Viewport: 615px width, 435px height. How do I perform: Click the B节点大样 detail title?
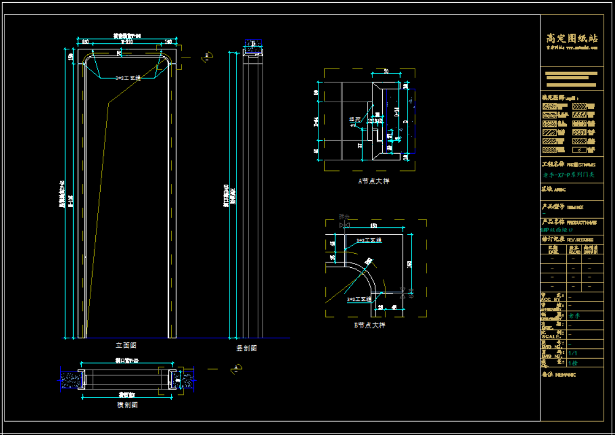click(369, 325)
